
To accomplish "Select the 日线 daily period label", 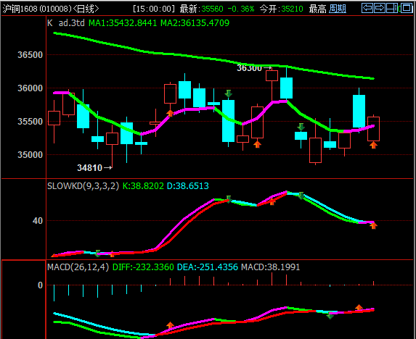I will coord(86,9).
